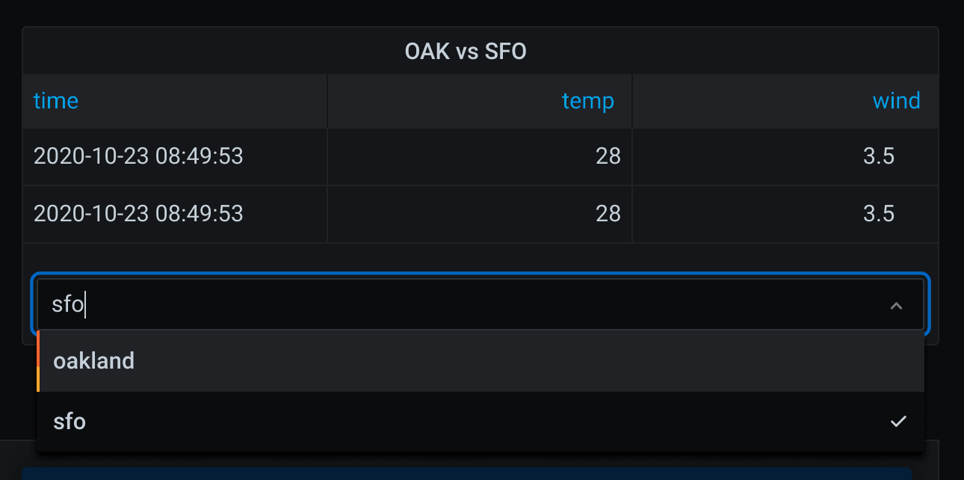Choose the sfo option in the list
The image size is (964, 480).
click(x=69, y=422)
